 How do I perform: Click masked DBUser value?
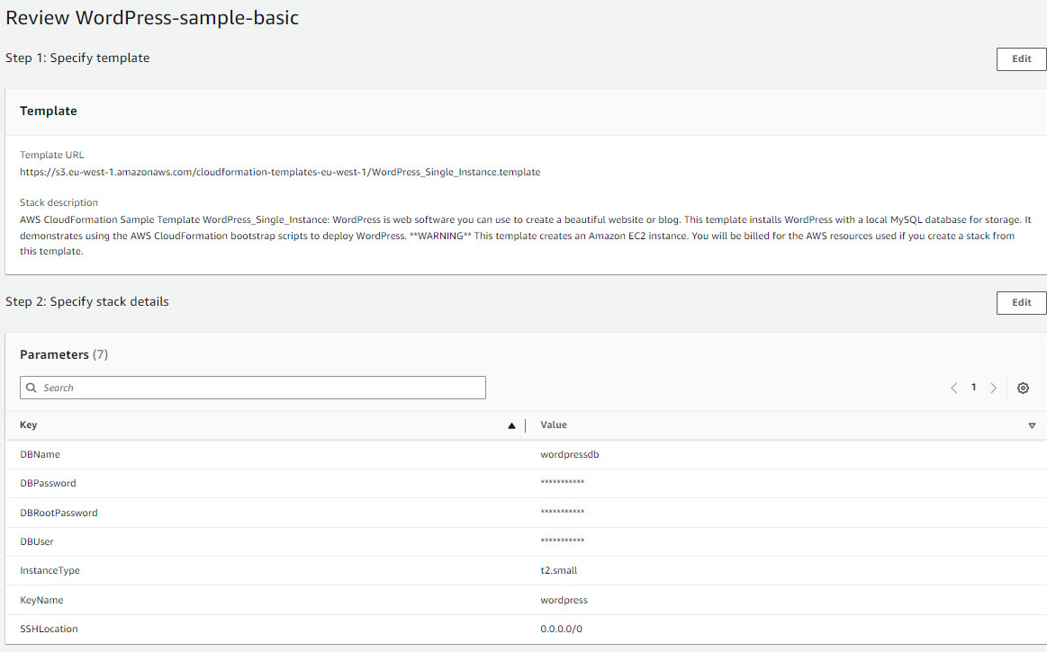click(x=563, y=540)
